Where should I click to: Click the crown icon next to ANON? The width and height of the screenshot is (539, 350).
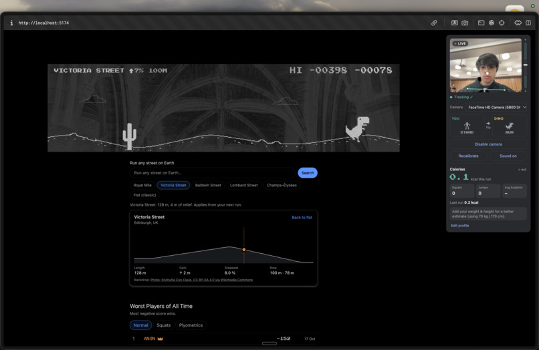click(160, 339)
